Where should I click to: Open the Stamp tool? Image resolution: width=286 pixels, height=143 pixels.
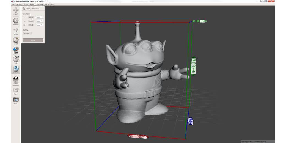pos(16,50)
